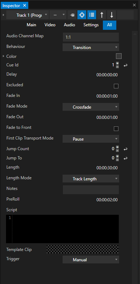Toggle the list view icon
This screenshot has height=284, width=140.
pyautogui.click(x=92, y=15)
